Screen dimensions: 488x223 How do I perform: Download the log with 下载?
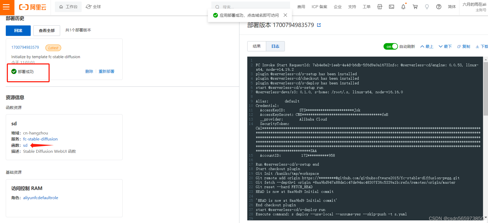tap(482, 46)
